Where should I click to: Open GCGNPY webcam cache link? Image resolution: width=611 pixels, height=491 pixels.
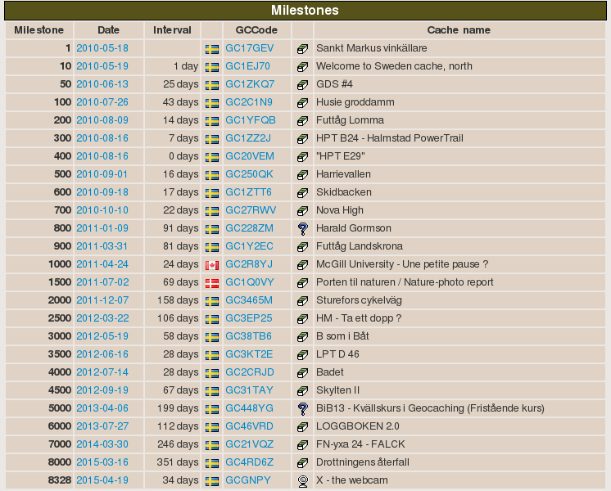[x=247, y=480]
